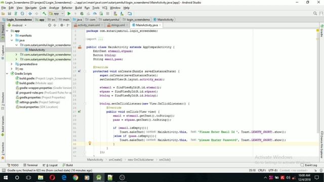Click the Stop square toolbar icon
This screenshot has width=324, height=182.
[x=108, y=14]
